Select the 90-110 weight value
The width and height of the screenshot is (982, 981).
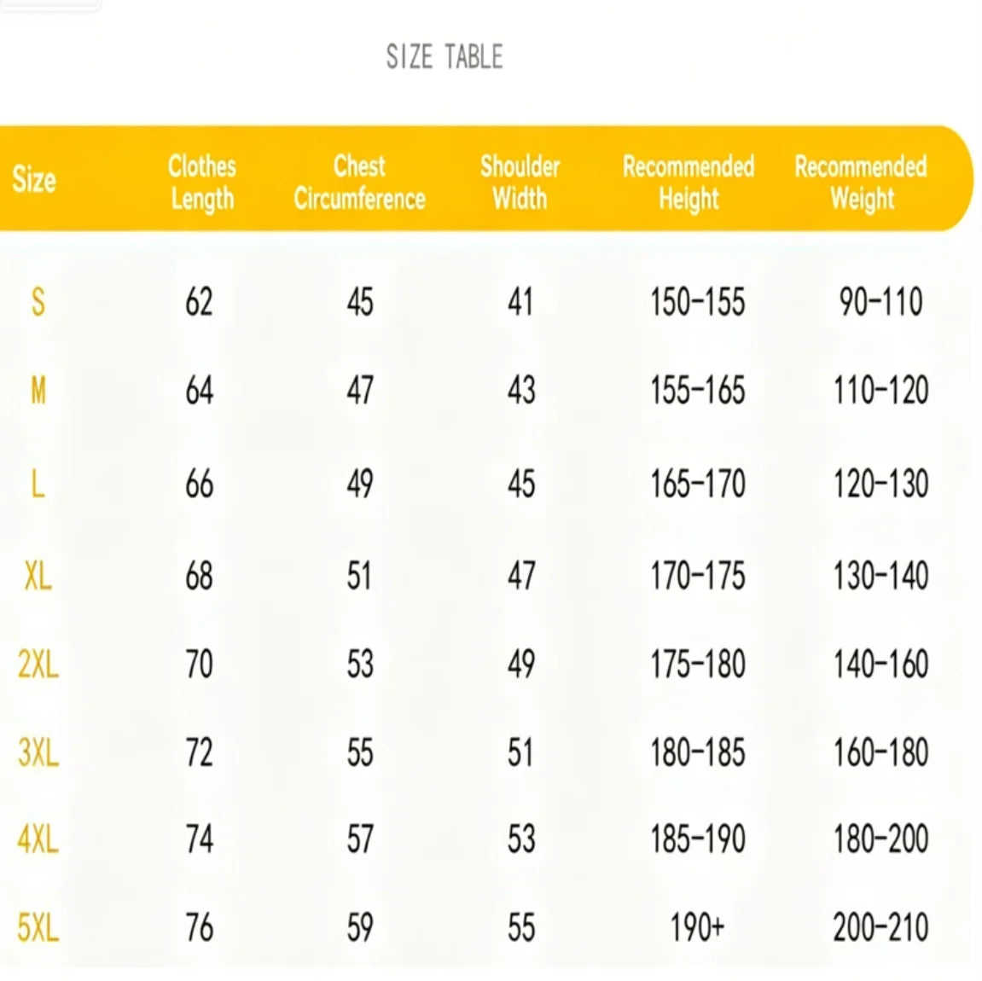pyautogui.click(x=881, y=302)
